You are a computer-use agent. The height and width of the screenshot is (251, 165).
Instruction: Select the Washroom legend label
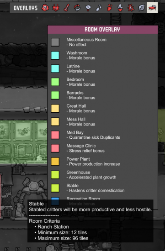pos(77,53)
